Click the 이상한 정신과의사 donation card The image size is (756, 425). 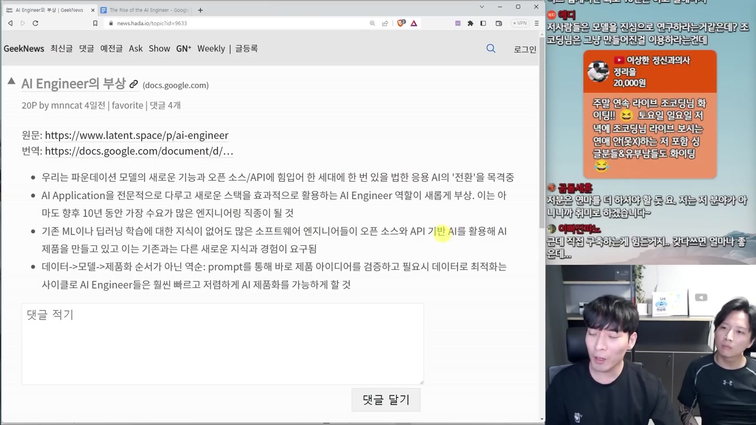pyautogui.click(x=650, y=115)
